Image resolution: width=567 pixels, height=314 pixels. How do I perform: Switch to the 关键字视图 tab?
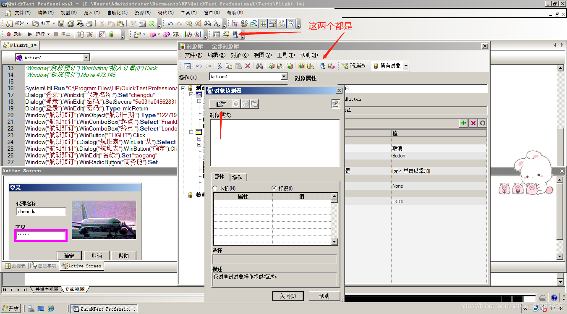pyautogui.click(x=47, y=290)
